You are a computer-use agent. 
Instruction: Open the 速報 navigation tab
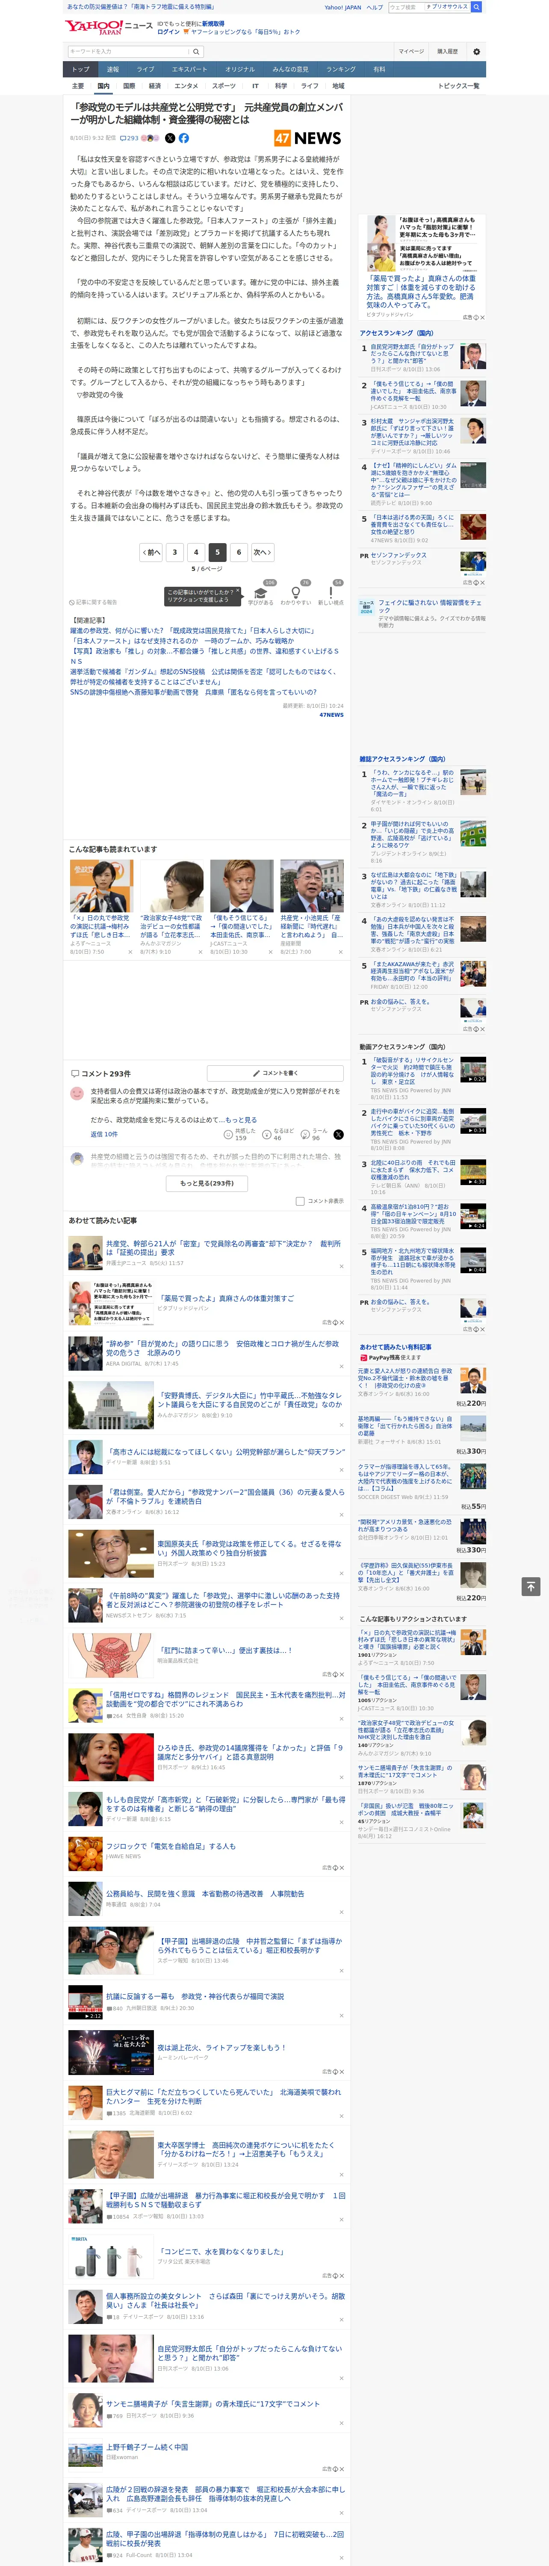click(112, 70)
